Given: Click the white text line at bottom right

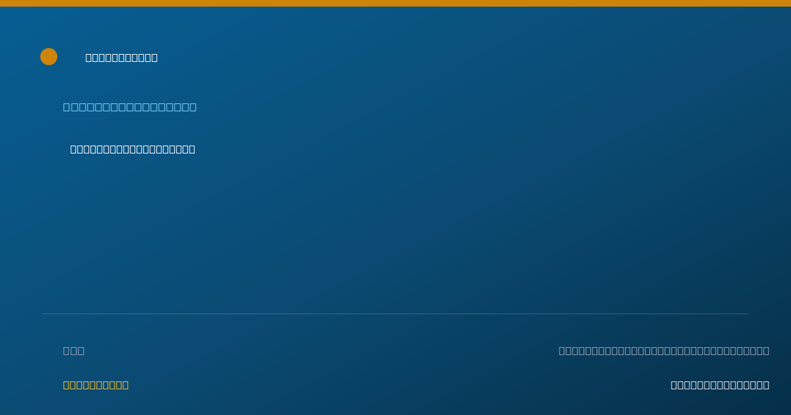Looking at the screenshot, I should (x=720, y=385).
